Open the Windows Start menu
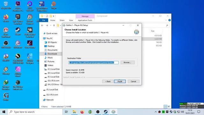Viewport: 204px width, 115px height. [x=4, y=112]
